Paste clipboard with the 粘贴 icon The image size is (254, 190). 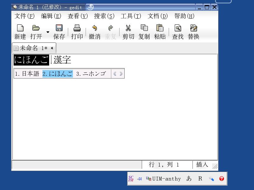pyautogui.click(x=160, y=28)
